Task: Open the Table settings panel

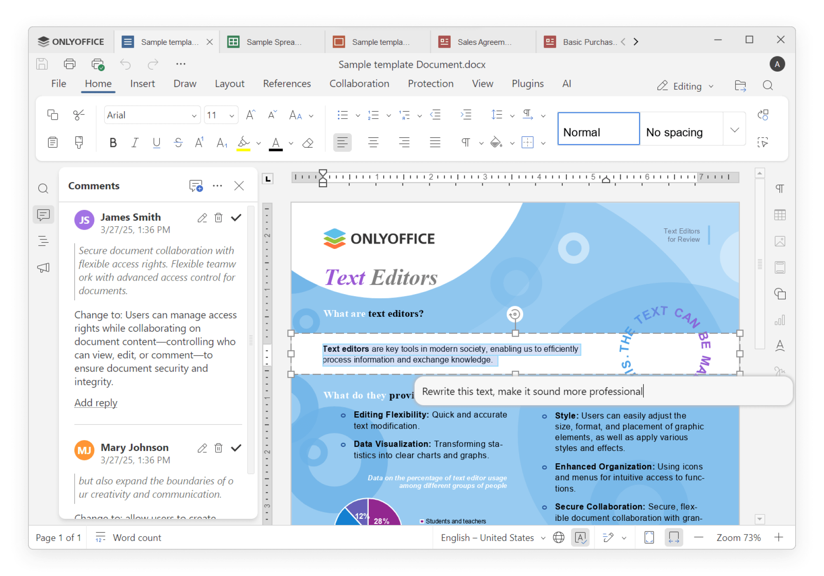Action: [x=780, y=214]
